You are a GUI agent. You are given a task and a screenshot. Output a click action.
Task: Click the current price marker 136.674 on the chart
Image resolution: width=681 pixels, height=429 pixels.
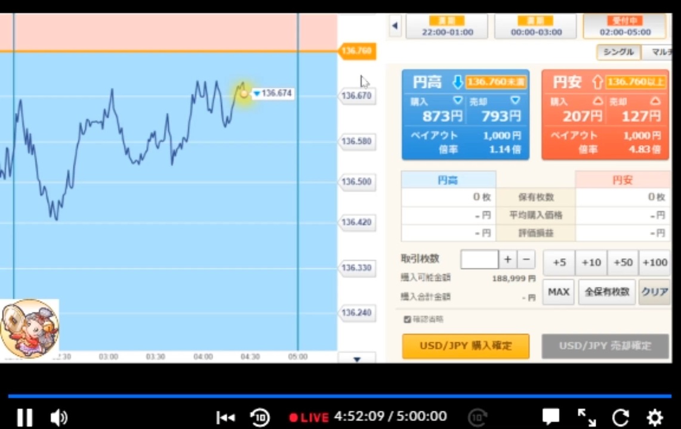pyautogui.click(x=273, y=94)
